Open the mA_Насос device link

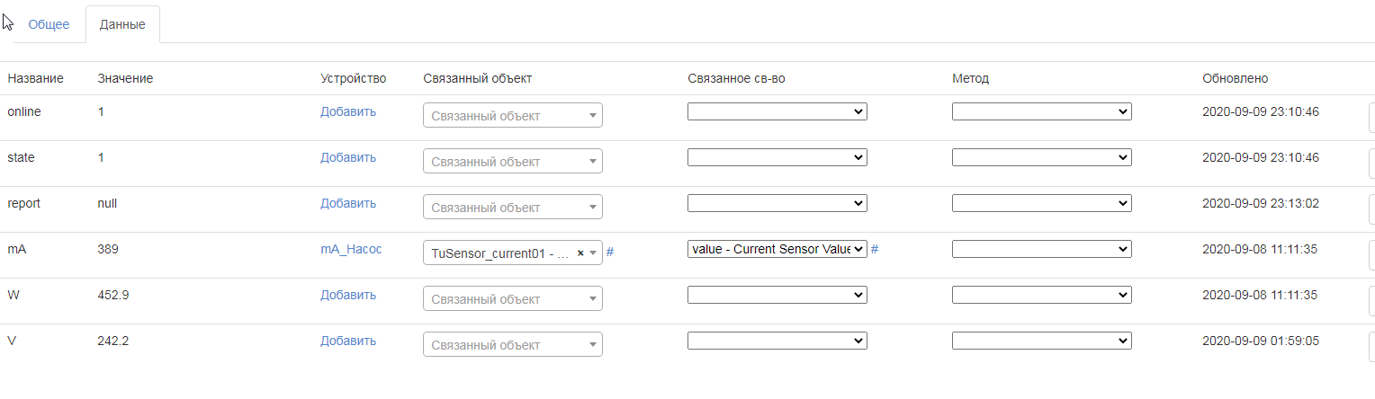click(351, 249)
